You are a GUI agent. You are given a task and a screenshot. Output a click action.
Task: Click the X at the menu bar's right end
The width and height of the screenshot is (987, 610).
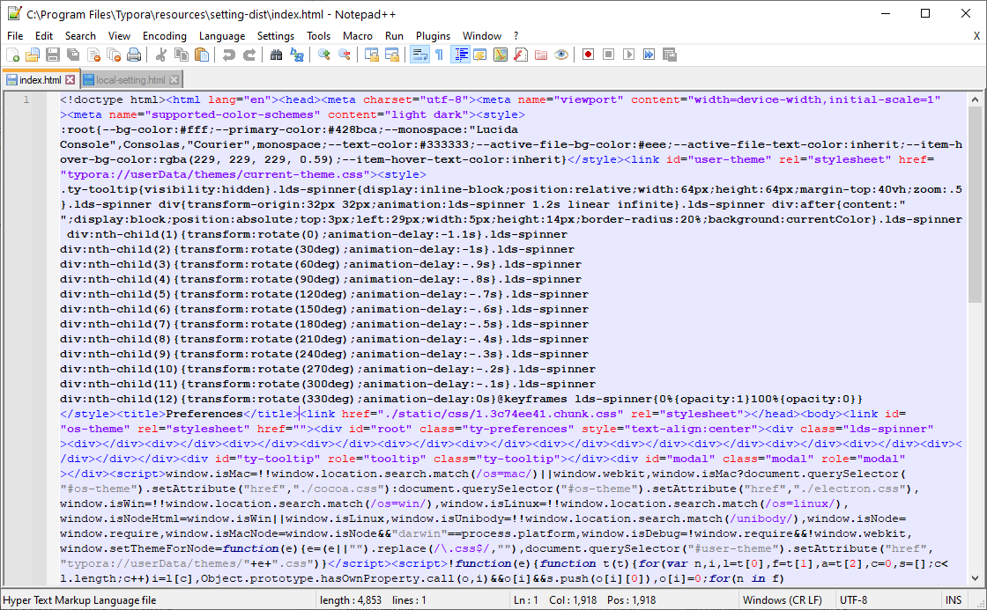(x=977, y=36)
